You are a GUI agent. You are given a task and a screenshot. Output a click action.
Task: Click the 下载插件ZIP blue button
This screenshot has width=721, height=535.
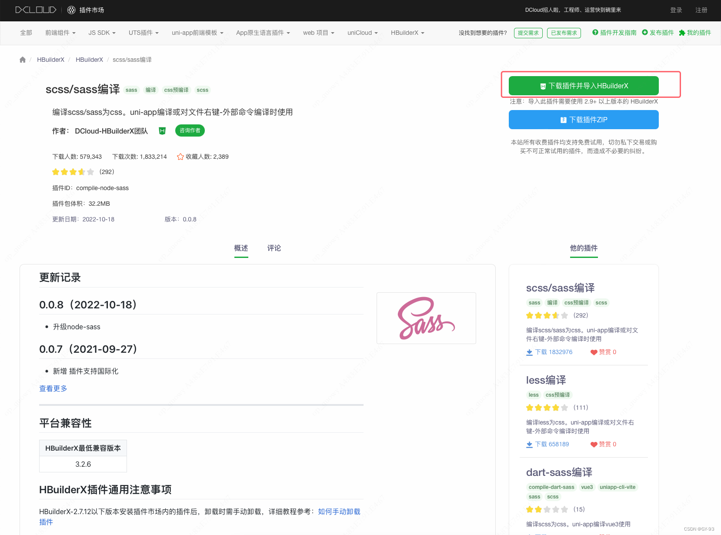coord(584,120)
